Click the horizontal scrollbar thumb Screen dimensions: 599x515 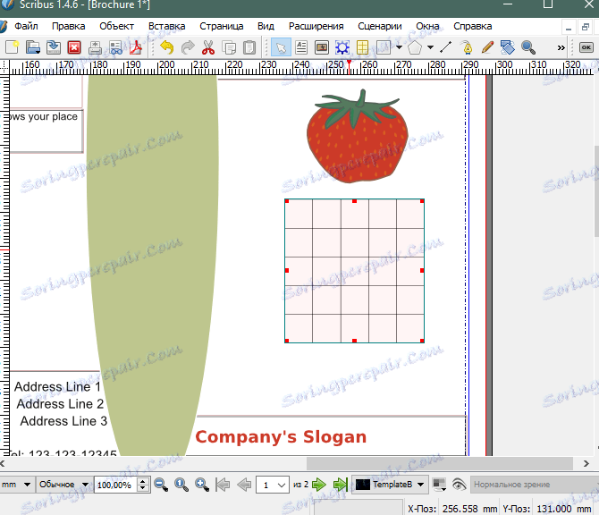439,463
